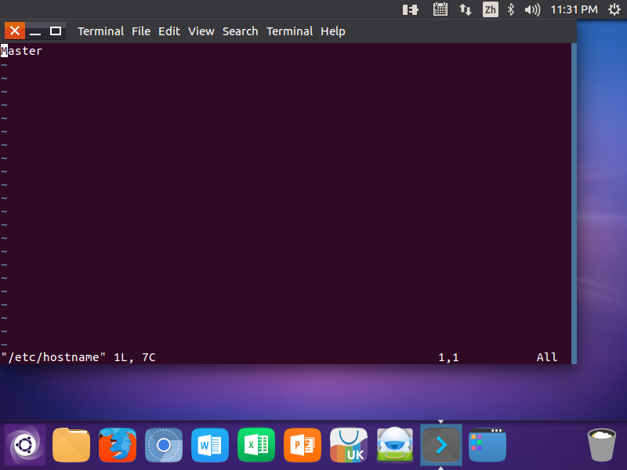
Task: Switch input method via Zh indicator
Action: (x=491, y=9)
